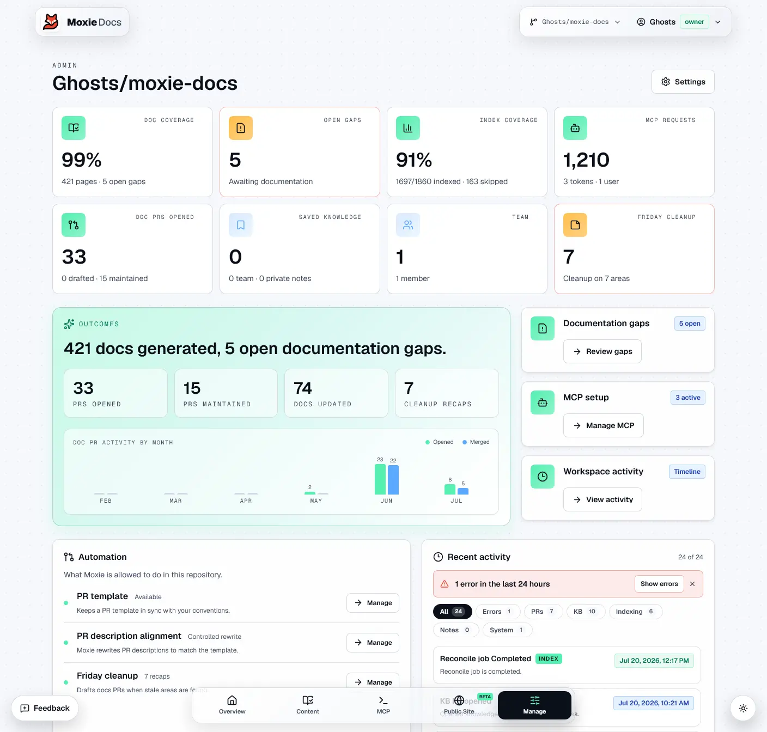Open the Content tab in bottom navigation
Viewport: 767px width, 732px height.
(308, 705)
